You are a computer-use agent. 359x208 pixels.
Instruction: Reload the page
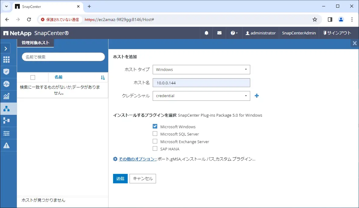click(x=29, y=19)
